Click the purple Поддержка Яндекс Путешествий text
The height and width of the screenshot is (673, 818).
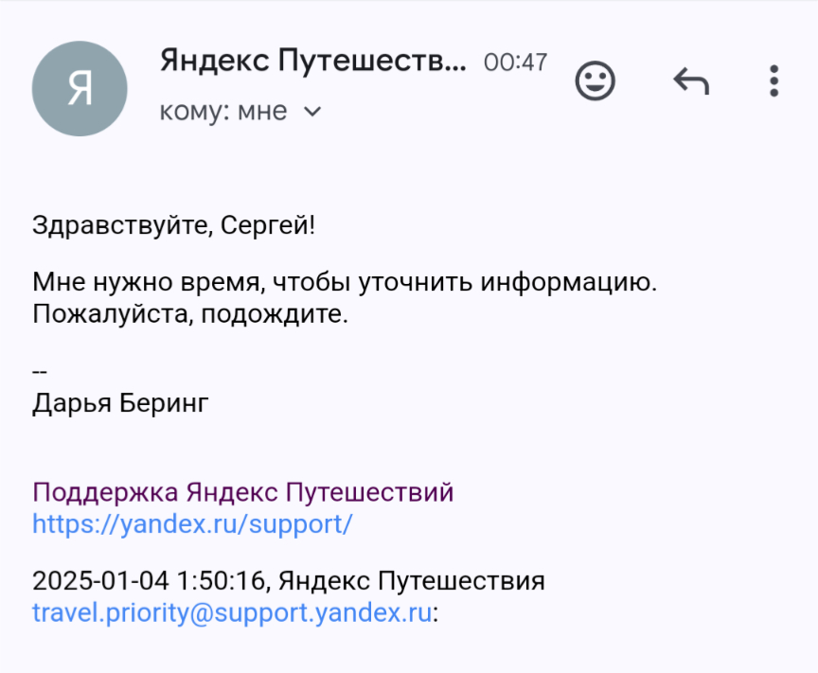coord(243,492)
